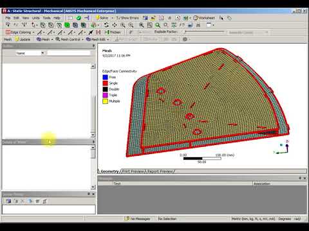Click the yellow Multiple legend swatch
The image size is (309, 231).
tap(105, 101)
